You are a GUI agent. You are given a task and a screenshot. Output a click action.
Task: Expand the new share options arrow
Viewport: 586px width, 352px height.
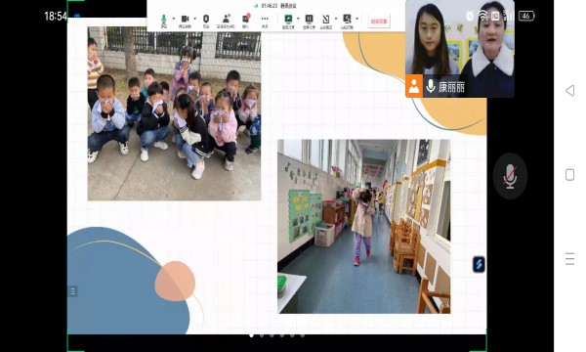[298, 19]
